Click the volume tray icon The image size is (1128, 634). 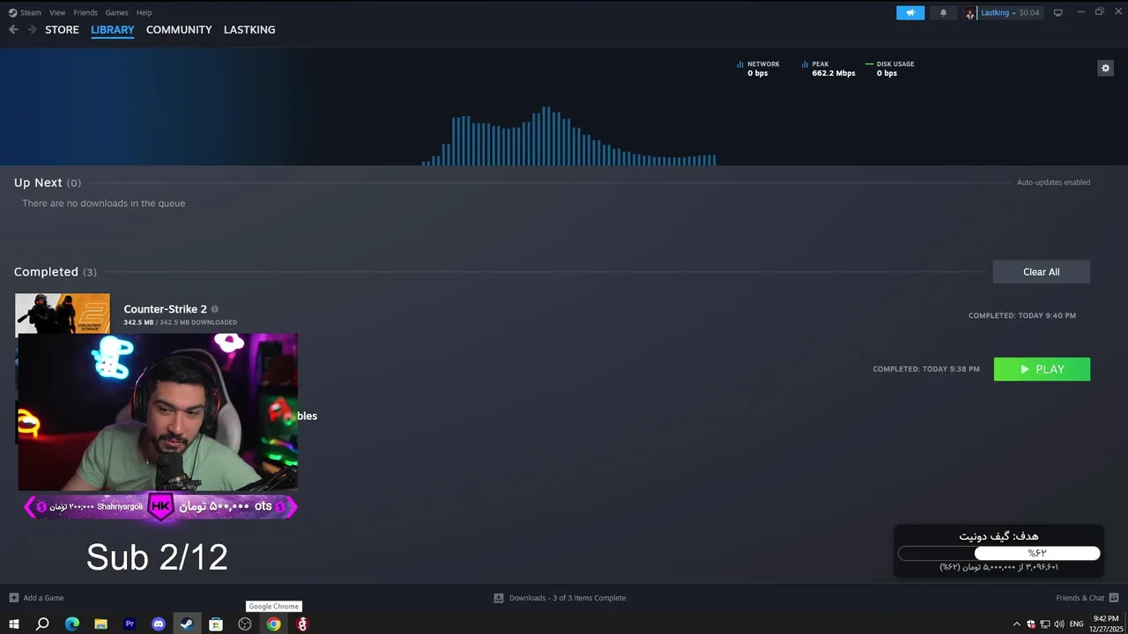(1057, 624)
